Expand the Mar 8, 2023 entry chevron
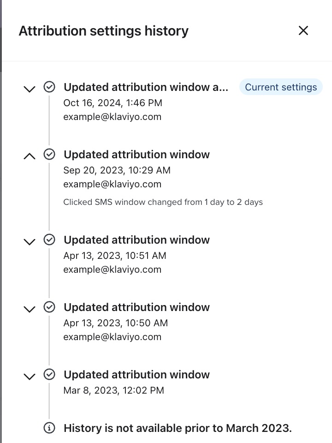This screenshot has height=443, width=332. (30, 376)
